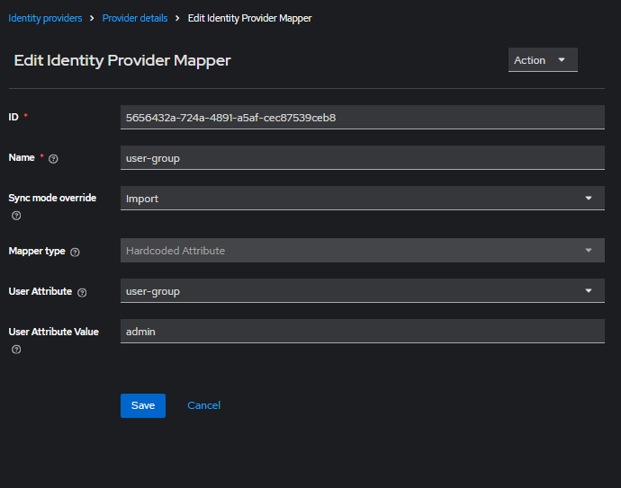Select the Edit Identity Provider Mapper heading
The image size is (621, 488).
point(122,60)
